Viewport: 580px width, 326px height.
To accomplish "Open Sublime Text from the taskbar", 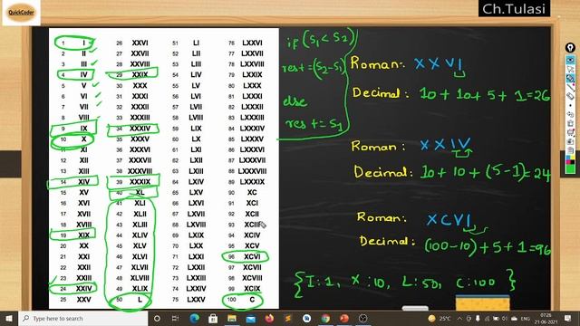I will tap(288, 318).
